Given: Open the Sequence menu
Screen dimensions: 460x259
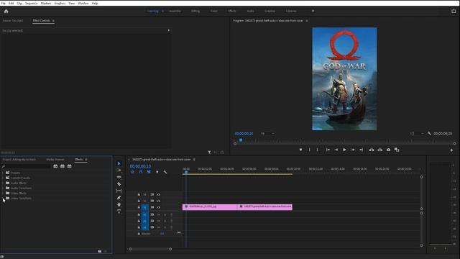Looking at the screenshot, I should point(31,3).
